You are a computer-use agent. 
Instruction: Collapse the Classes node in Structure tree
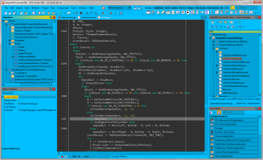click(x=3, y=21)
